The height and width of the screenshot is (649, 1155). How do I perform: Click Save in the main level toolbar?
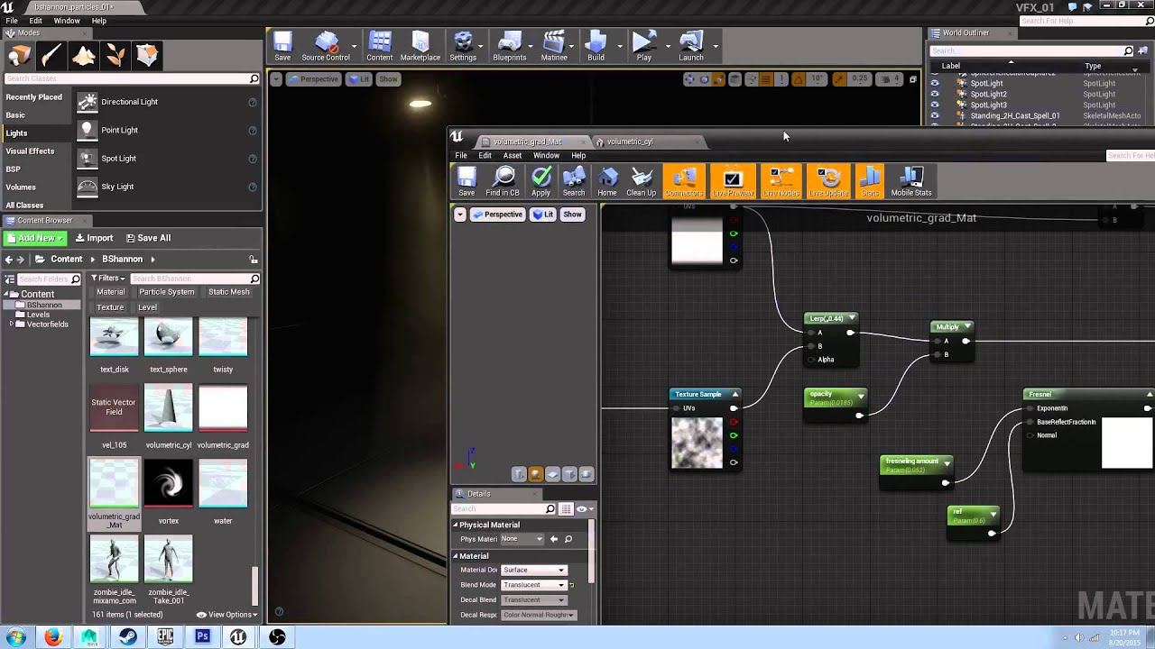[282, 47]
